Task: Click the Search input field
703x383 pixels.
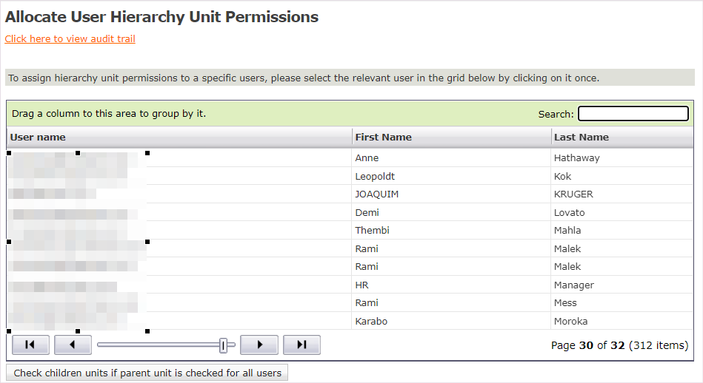Action: click(633, 114)
